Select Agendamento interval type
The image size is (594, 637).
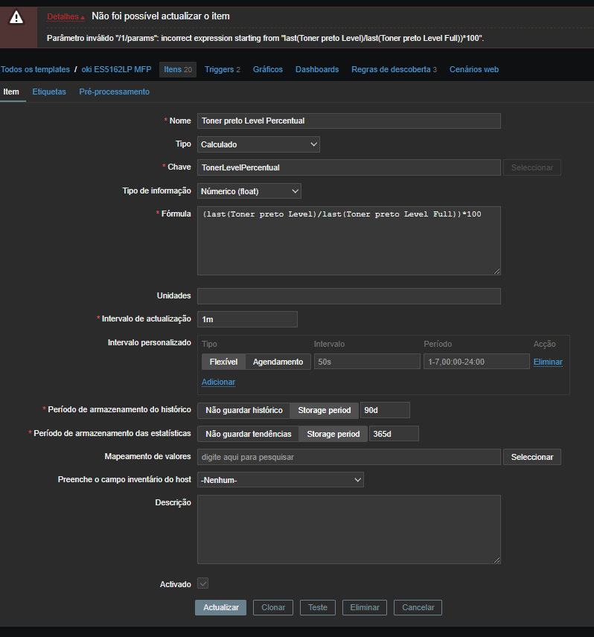[278, 362]
